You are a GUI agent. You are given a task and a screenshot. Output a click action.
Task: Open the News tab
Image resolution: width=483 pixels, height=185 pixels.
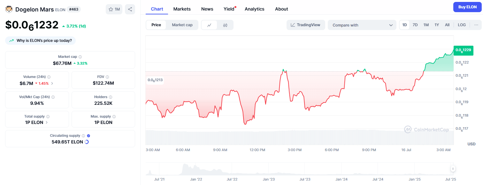207,9
